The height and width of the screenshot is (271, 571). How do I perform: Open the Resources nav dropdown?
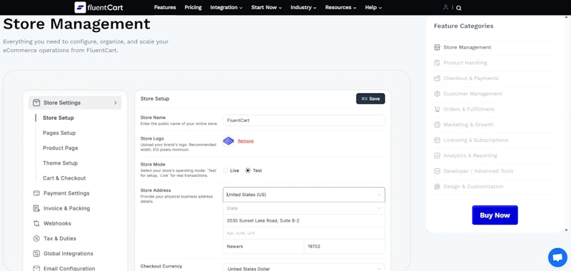tap(341, 7)
